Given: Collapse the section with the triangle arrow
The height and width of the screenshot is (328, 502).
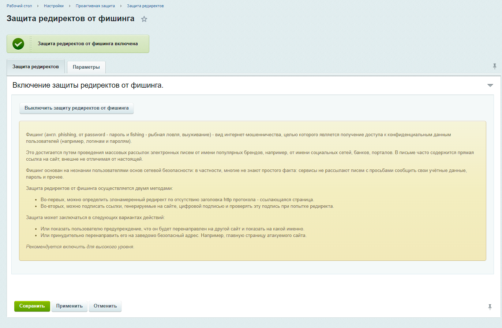Looking at the screenshot, I should pyautogui.click(x=490, y=85).
